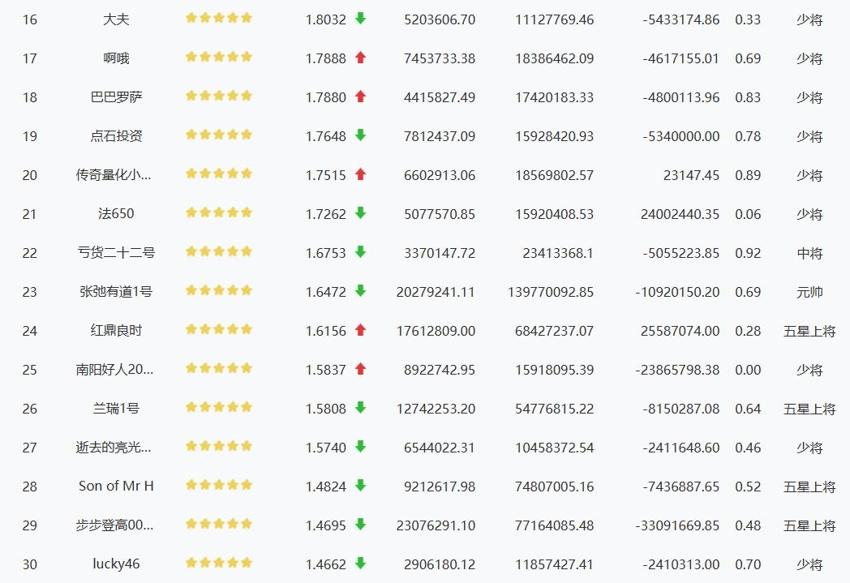Viewport: 850px width, 583px height.
Task: Select the 南阳好人20... account name
Action: point(114,370)
